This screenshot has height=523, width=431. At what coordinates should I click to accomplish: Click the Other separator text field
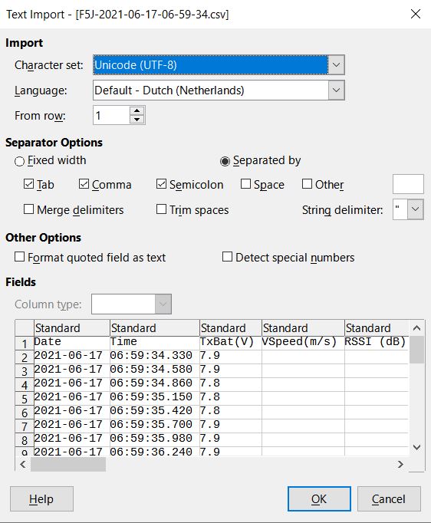click(408, 184)
